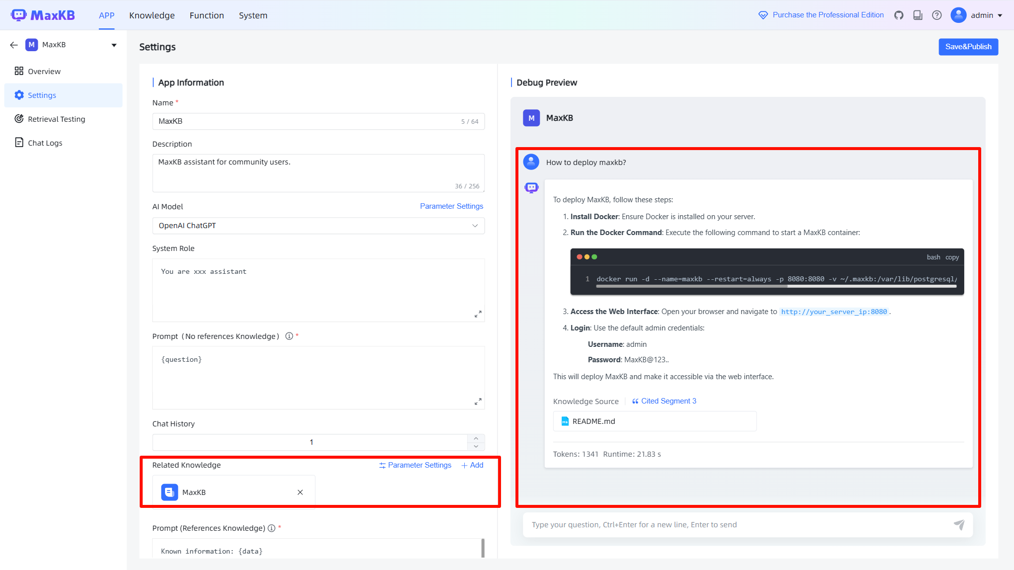Open the System menu item
This screenshot has width=1014, height=570.
pos(253,15)
